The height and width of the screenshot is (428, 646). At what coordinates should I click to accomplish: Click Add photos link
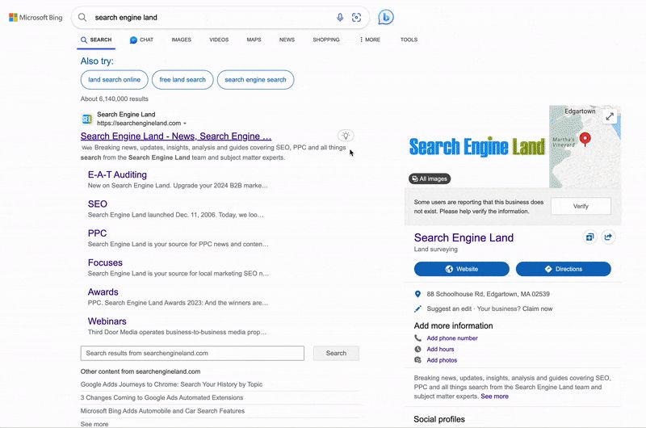point(442,360)
